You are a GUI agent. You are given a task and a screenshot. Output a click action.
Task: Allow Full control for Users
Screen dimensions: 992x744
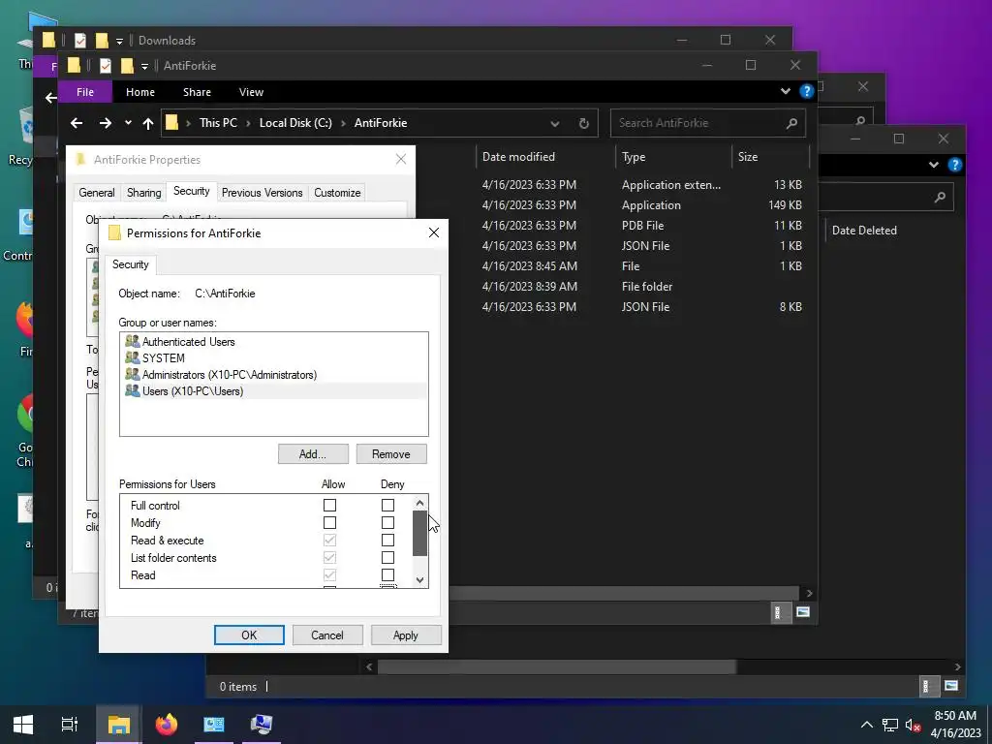click(329, 505)
